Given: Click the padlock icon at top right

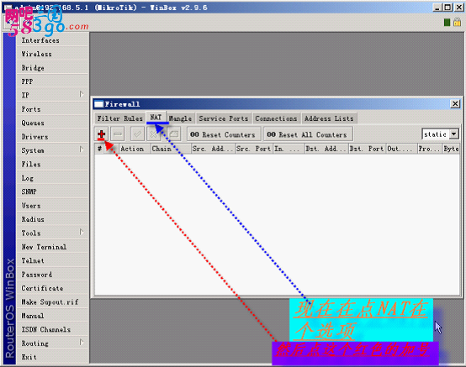Looking at the screenshot, I should coord(457,22).
